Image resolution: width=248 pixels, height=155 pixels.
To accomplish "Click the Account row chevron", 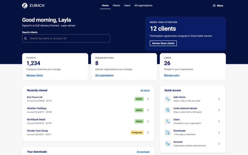I will point(219,144).
